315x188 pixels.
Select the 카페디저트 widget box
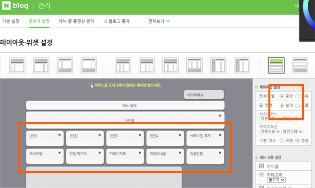pos(125,156)
